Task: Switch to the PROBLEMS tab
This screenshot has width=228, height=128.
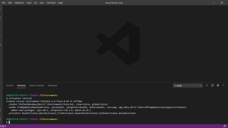Action: pos(52,86)
